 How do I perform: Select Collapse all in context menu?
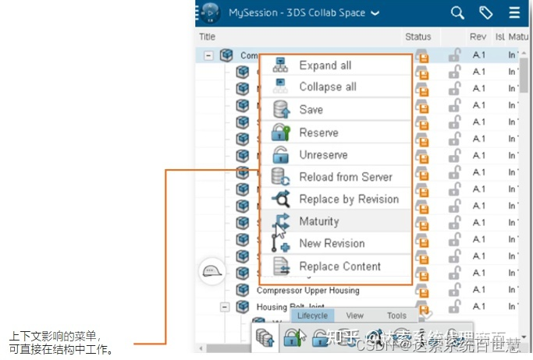point(336,86)
